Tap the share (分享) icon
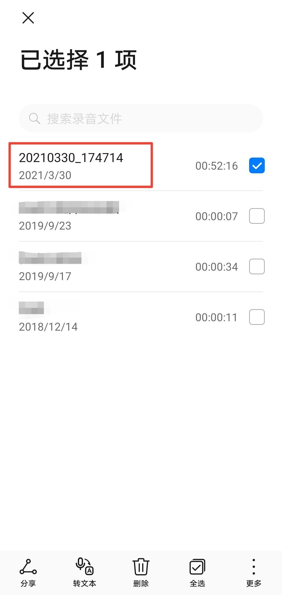Viewport: 282px width, 595px height. [x=28, y=567]
